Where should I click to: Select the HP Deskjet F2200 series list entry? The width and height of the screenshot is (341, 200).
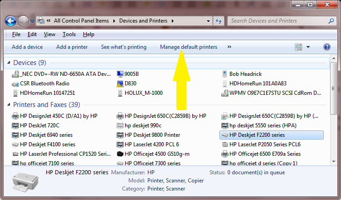point(272,135)
